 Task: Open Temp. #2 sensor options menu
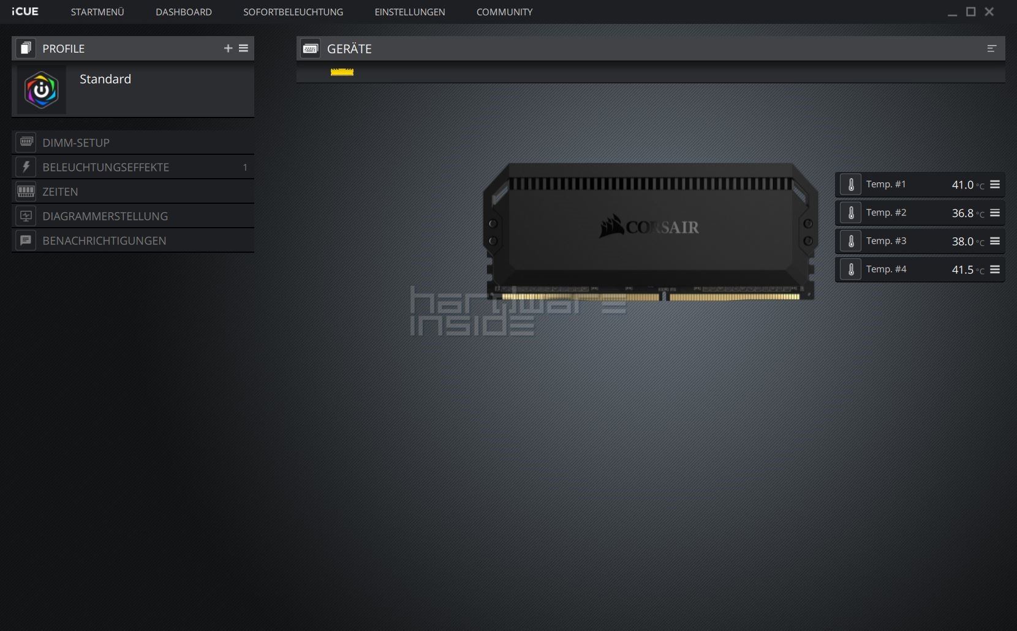995,212
